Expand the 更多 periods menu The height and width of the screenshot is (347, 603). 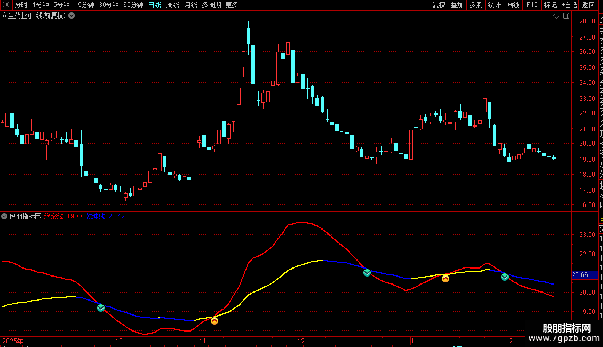click(234, 5)
